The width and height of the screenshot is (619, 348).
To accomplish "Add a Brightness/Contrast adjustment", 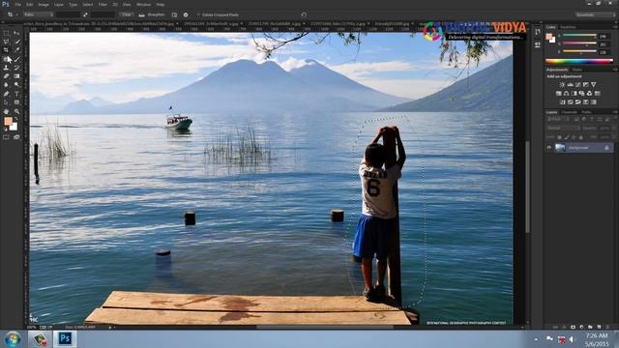I will point(562,84).
